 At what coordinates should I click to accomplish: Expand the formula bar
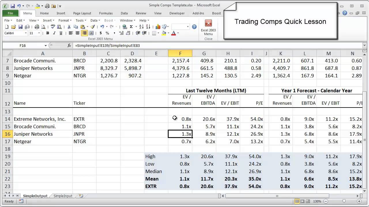[x=365, y=45]
